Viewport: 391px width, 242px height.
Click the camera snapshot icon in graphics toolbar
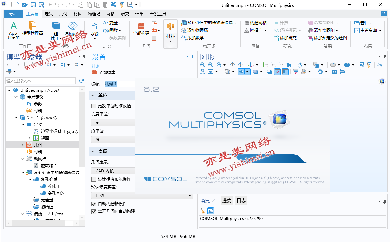pos(334,72)
